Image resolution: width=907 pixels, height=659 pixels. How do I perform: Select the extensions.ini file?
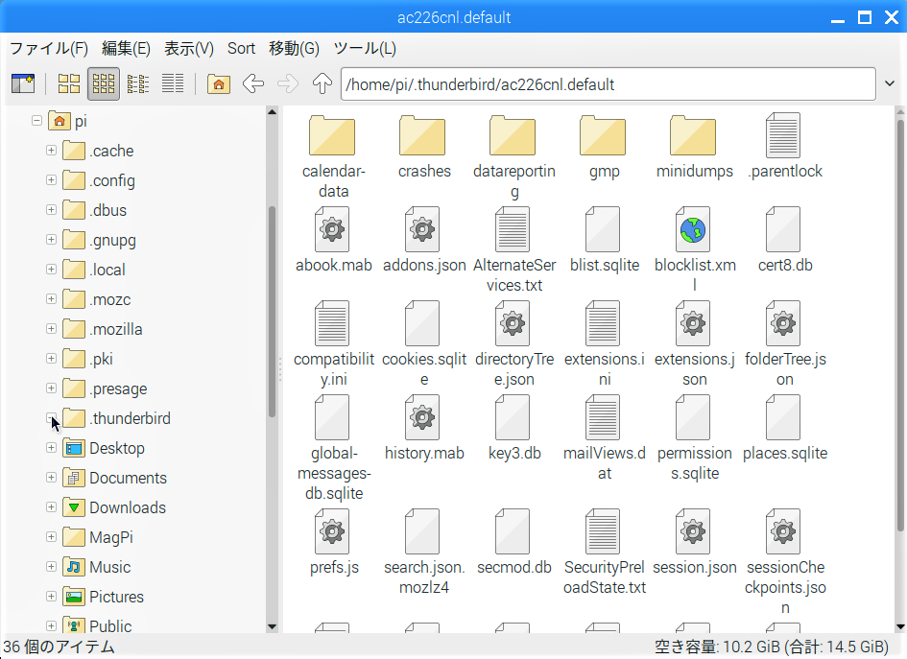click(604, 344)
